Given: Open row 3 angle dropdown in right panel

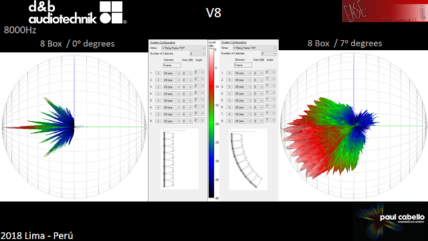Looking at the screenshot, I should 270,86.
